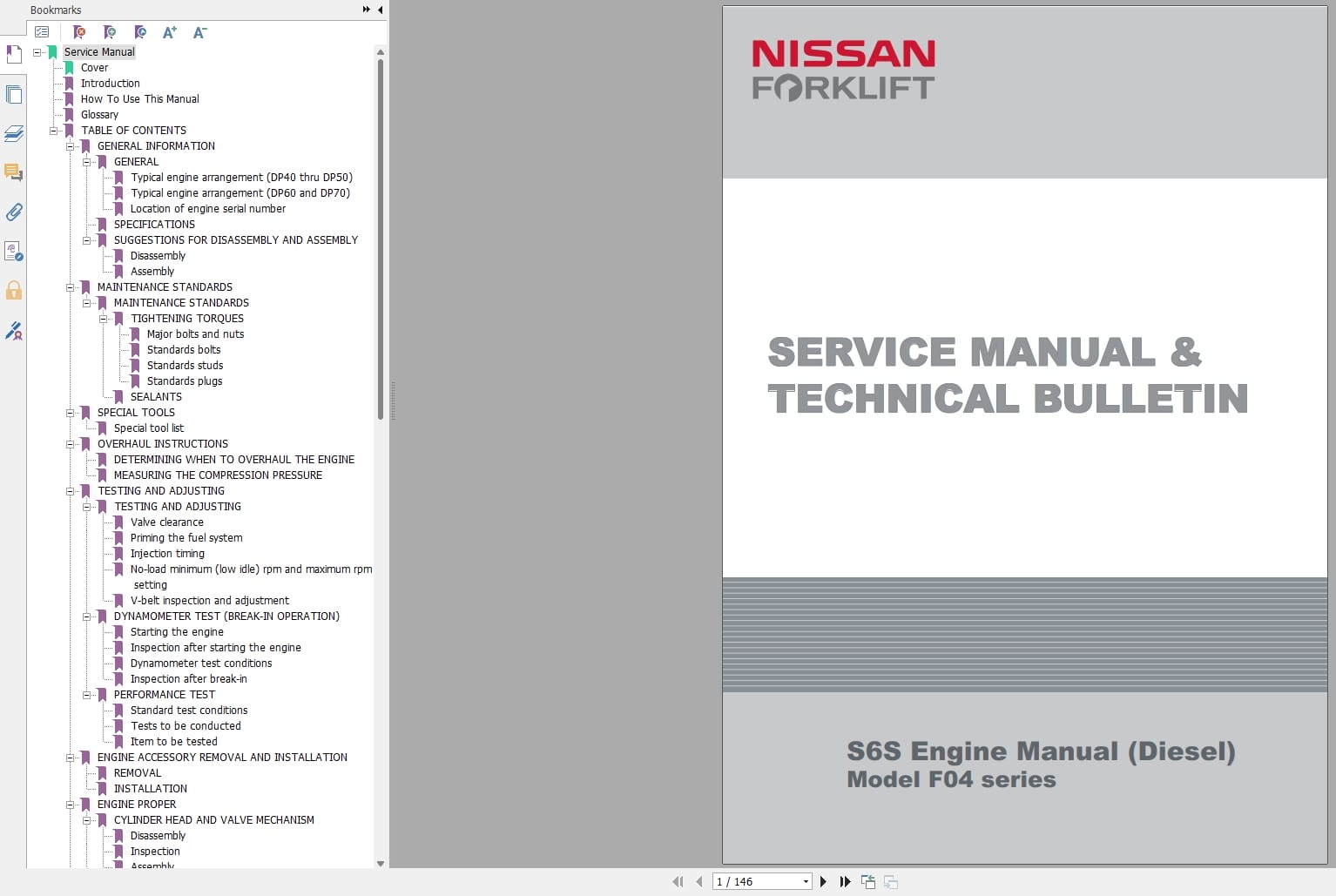
Task: Delete the selected bookmark icon
Action: (x=79, y=32)
